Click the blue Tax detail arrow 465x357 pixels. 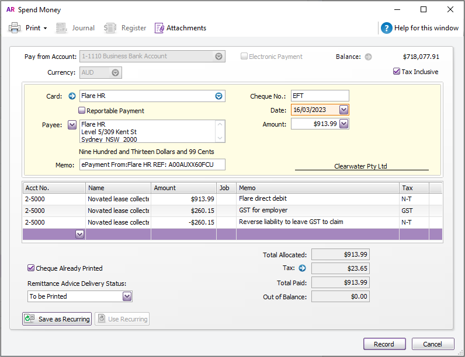(302, 268)
